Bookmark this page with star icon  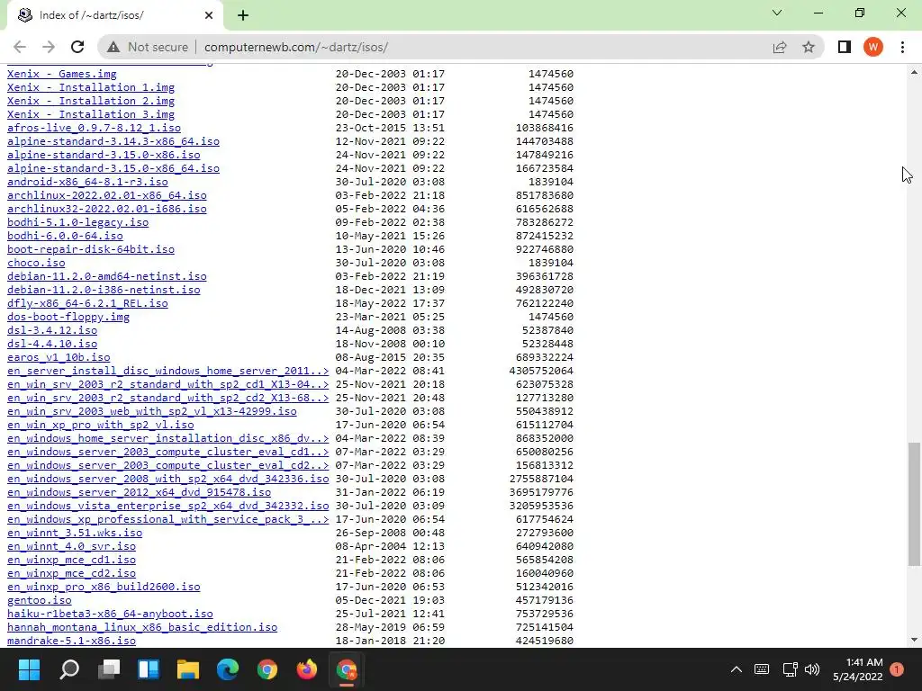[x=809, y=47]
